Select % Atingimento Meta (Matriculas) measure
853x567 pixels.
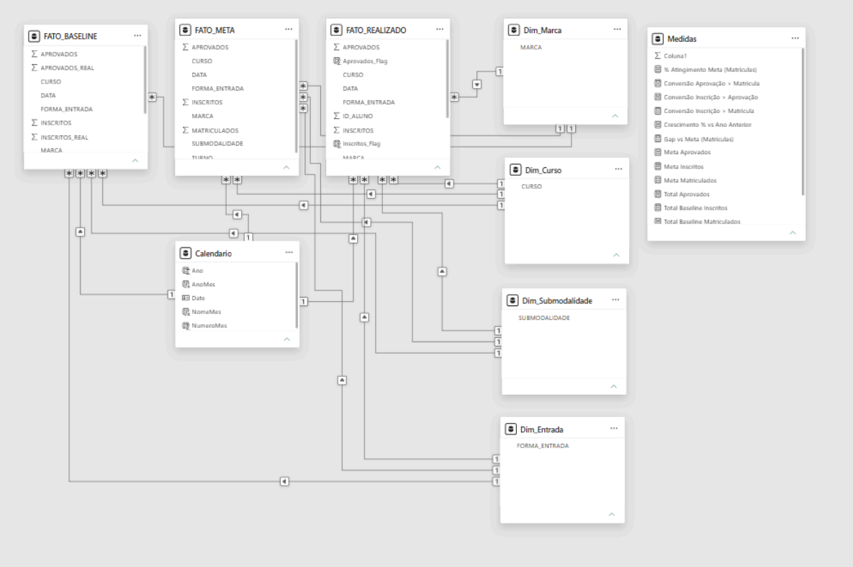coord(710,70)
